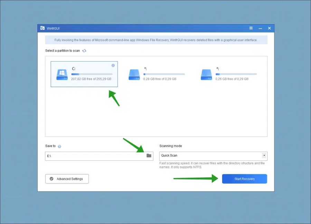The height and width of the screenshot is (224, 311).
Task: Open the Scanning mode dropdown arrow
Action: click(264, 156)
